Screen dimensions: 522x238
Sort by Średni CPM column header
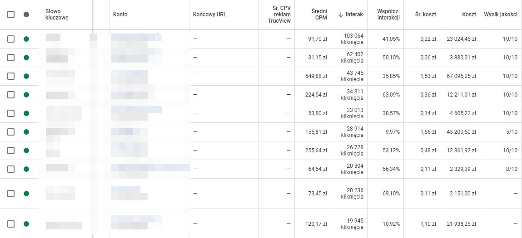(320, 15)
